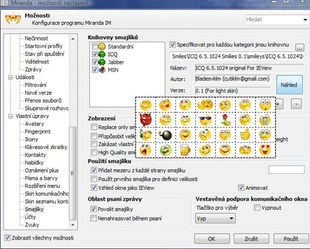310x249 pixels.
Task: Pick the raised stop-hand smiley
Action: [245, 150]
